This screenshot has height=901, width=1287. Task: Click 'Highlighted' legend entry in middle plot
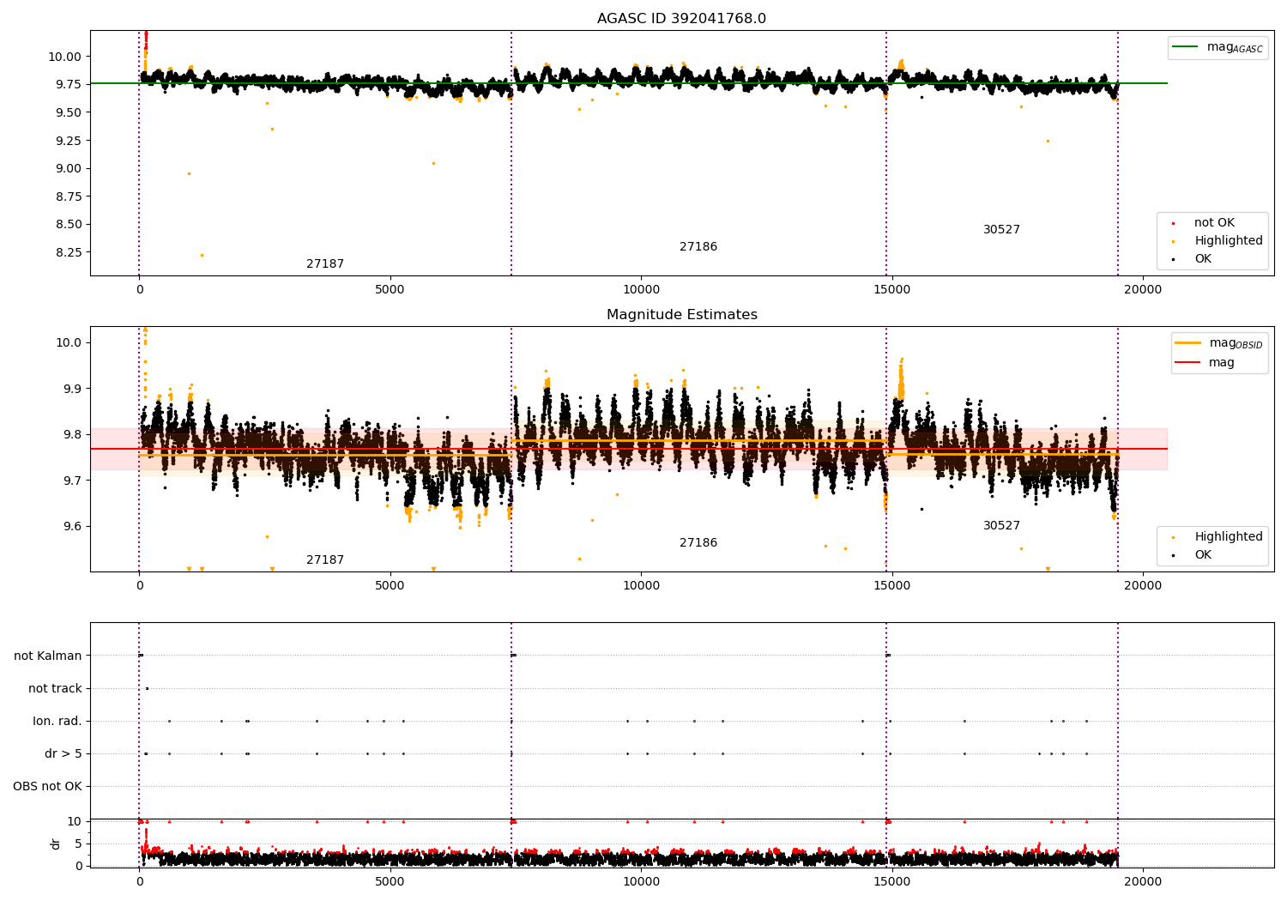pos(1218,536)
